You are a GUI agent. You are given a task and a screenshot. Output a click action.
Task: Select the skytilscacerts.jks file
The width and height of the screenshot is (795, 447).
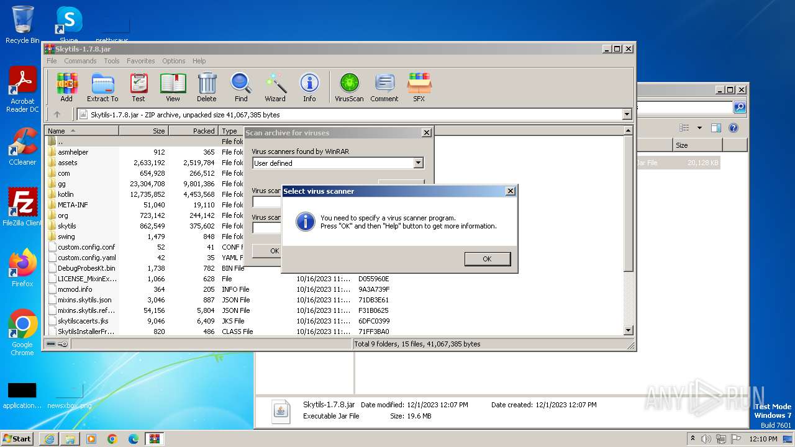tap(83, 321)
